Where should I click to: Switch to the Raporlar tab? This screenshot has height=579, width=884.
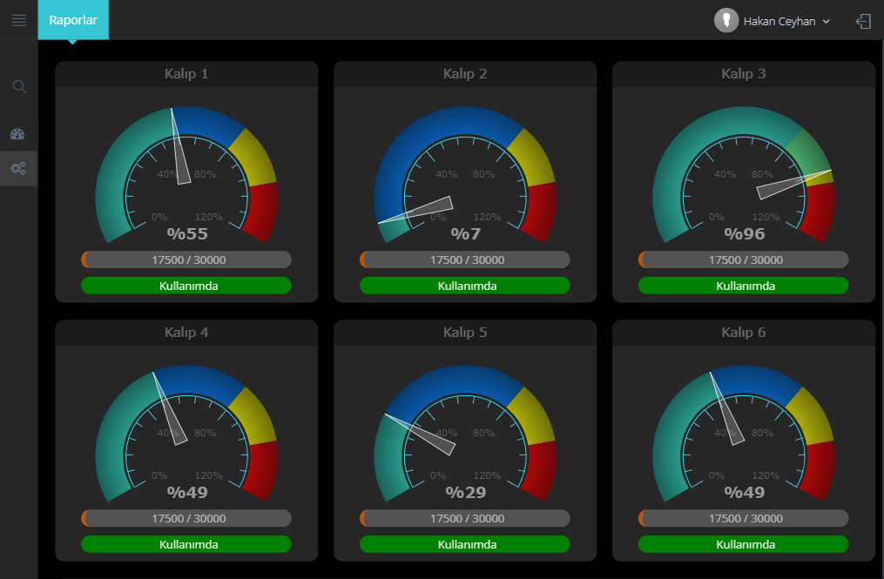click(x=73, y=20)
